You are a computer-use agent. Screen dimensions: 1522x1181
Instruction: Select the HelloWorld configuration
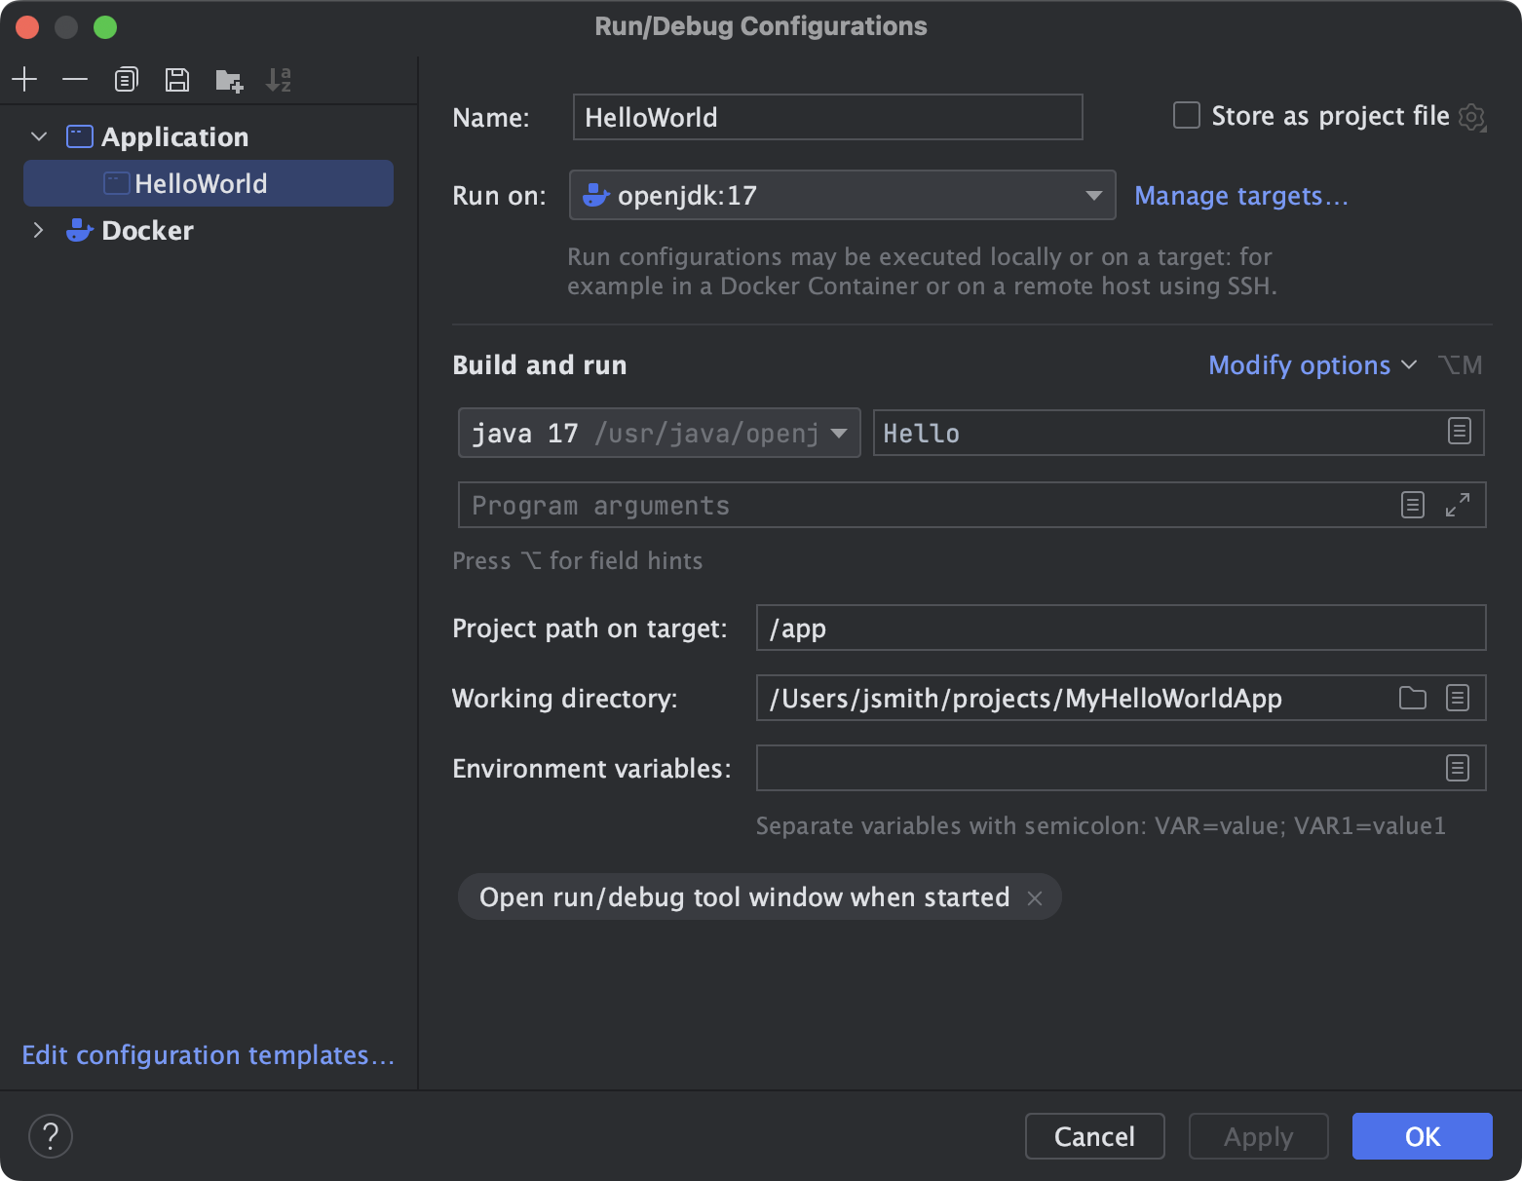point(202,183)
